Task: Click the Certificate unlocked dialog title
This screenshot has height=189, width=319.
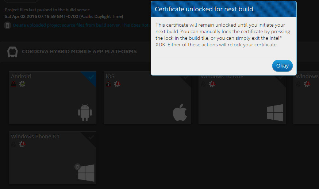Action: point(204,9)
